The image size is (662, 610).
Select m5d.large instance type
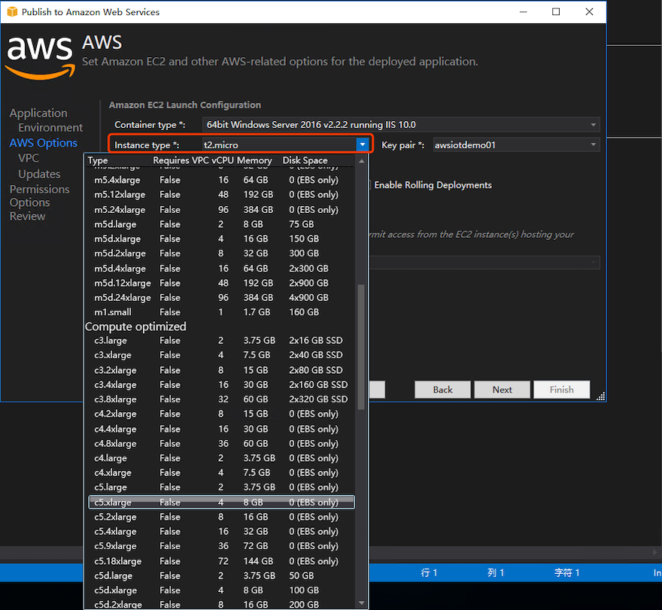tap(222, 224)
